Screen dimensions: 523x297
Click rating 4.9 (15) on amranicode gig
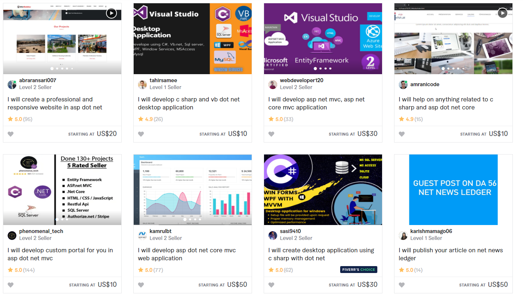(x=411, y=119)
